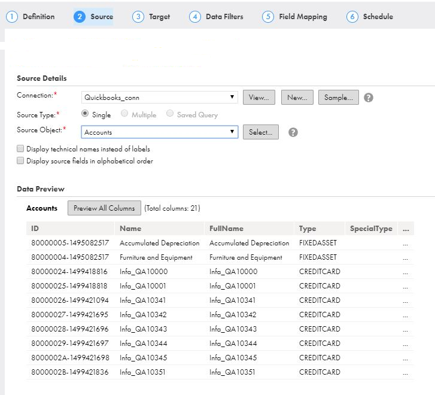This screenshot has height=395, width=435.
Task: Click ID cell 8000002A-1499421698
Action: pos(70,357)
